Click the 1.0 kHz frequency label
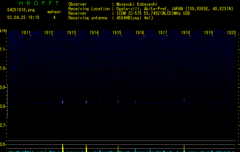 point(3,68)
